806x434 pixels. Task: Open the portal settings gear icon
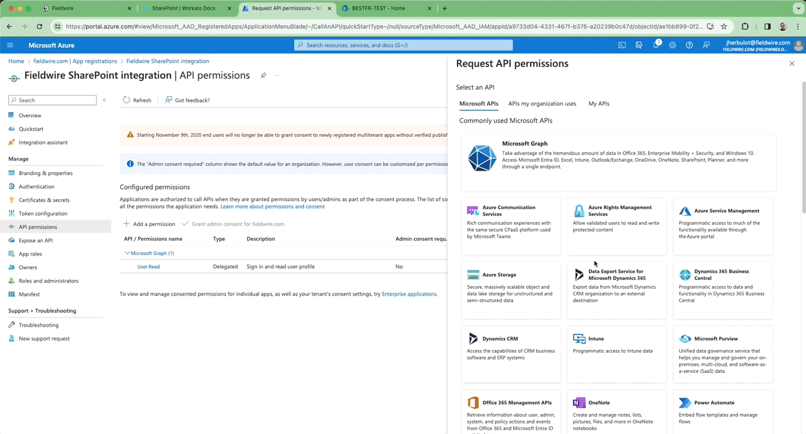pyautogui.click(x=673, y=45)
